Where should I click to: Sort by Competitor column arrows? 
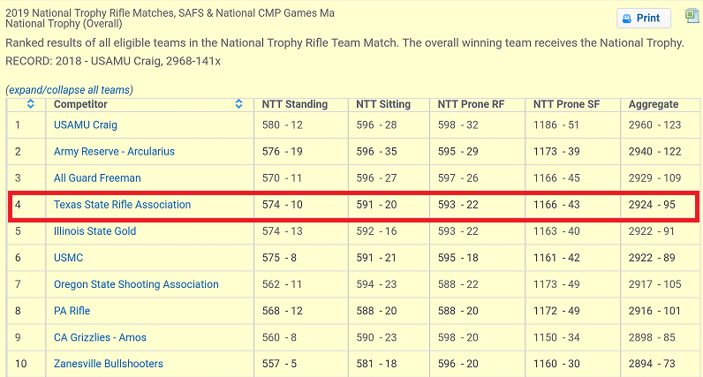click(239, 104)
